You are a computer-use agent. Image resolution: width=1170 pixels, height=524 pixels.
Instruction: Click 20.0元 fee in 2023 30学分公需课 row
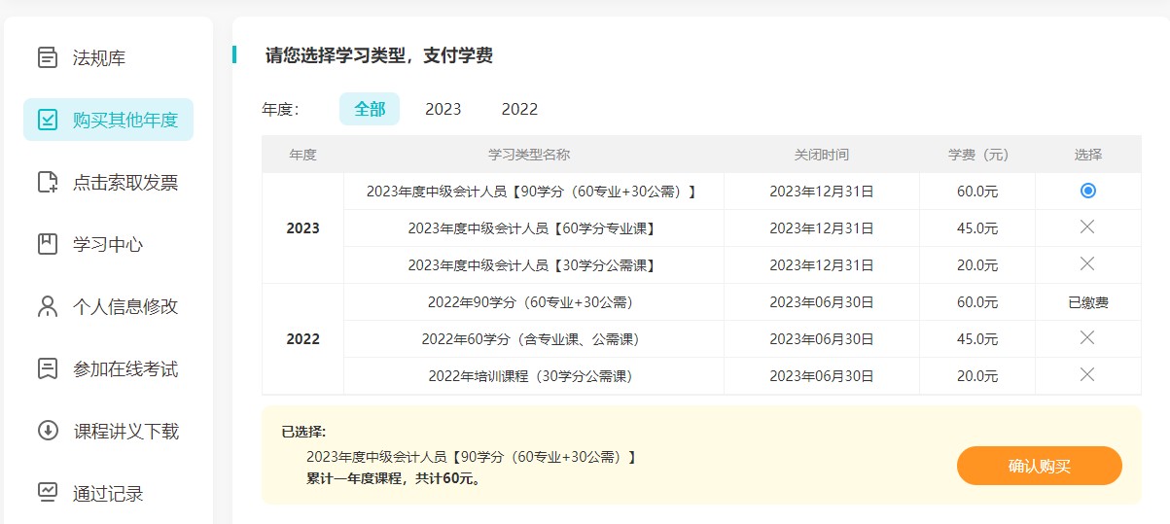tap(977, 265)
